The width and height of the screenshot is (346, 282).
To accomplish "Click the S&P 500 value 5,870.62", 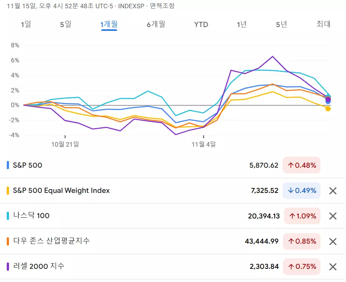I will coord(264,165).
